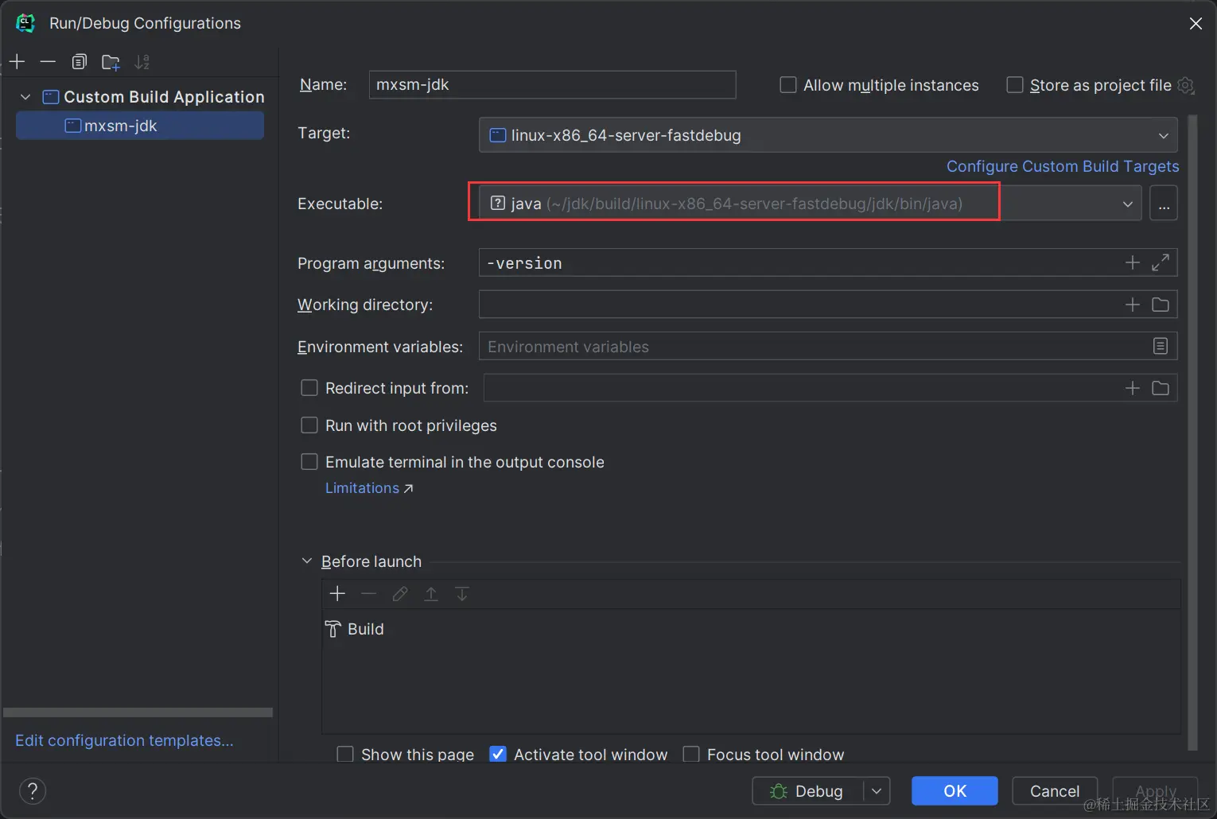This screenshot has width=1217, height=819.
Task: Toggle Run with root privileges
Action: (309, 425)
